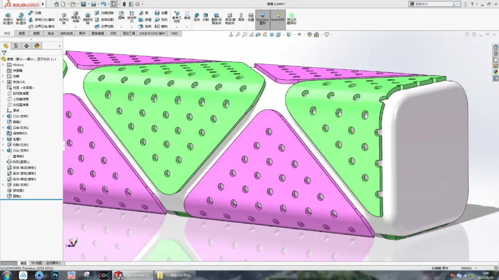Select the Revolved Cut tool (旋转切除)
The height and width of the screenshot is (280, 499).
tap(87, 19)
